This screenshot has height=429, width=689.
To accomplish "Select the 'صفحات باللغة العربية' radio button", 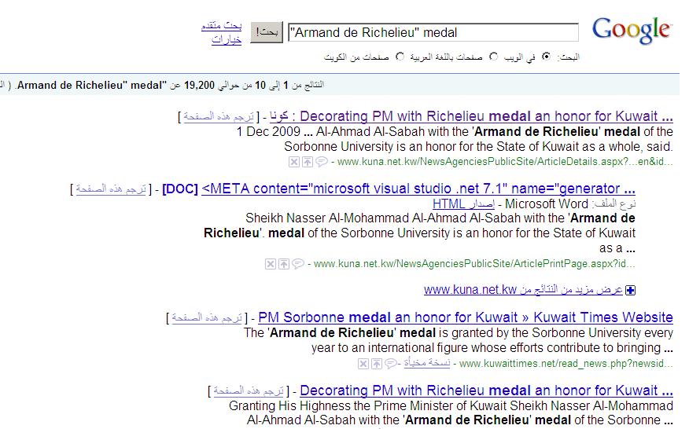I will coord(494,57).
